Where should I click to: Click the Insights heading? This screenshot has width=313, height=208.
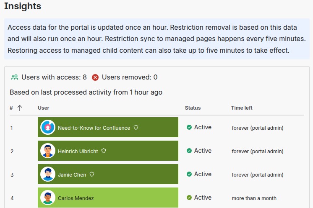point(23,6)
